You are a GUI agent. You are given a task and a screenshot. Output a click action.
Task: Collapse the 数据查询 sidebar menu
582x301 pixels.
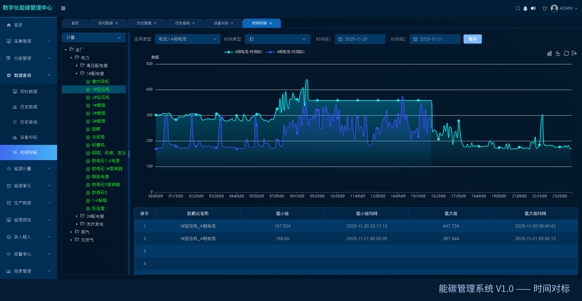pos(29,75)
